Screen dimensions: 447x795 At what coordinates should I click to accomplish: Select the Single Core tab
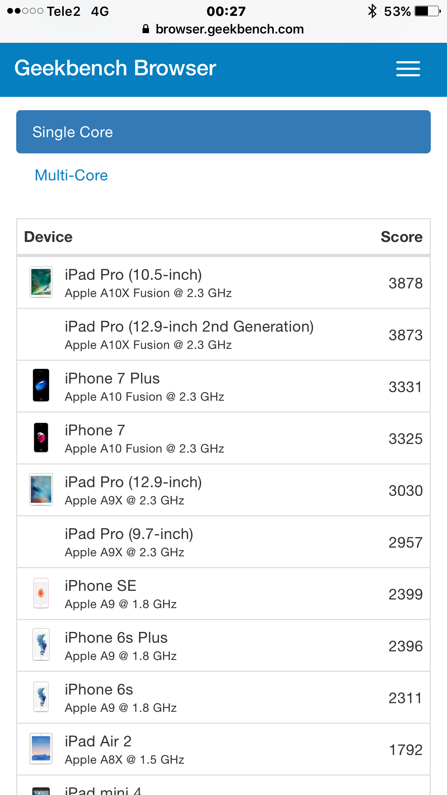pos(223,132)
